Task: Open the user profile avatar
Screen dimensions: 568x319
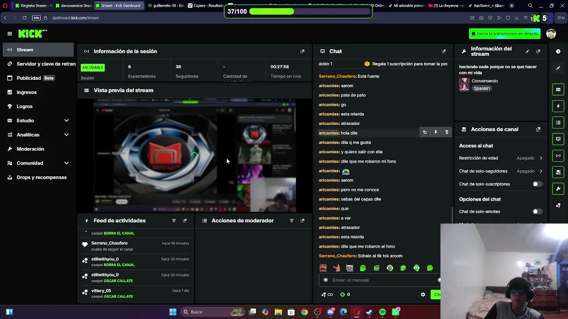Action: coord(551,34)
